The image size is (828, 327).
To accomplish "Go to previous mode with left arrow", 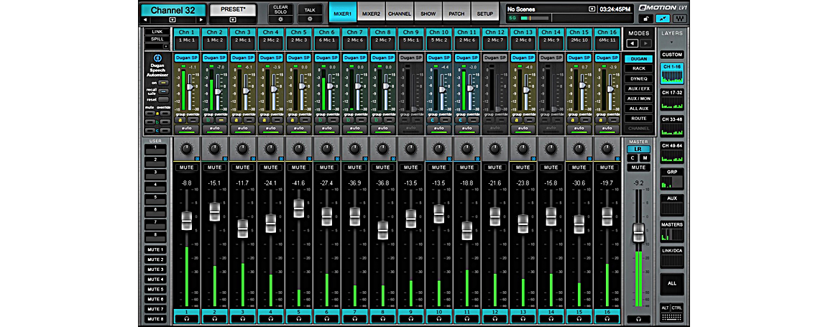I will point(632,43).
